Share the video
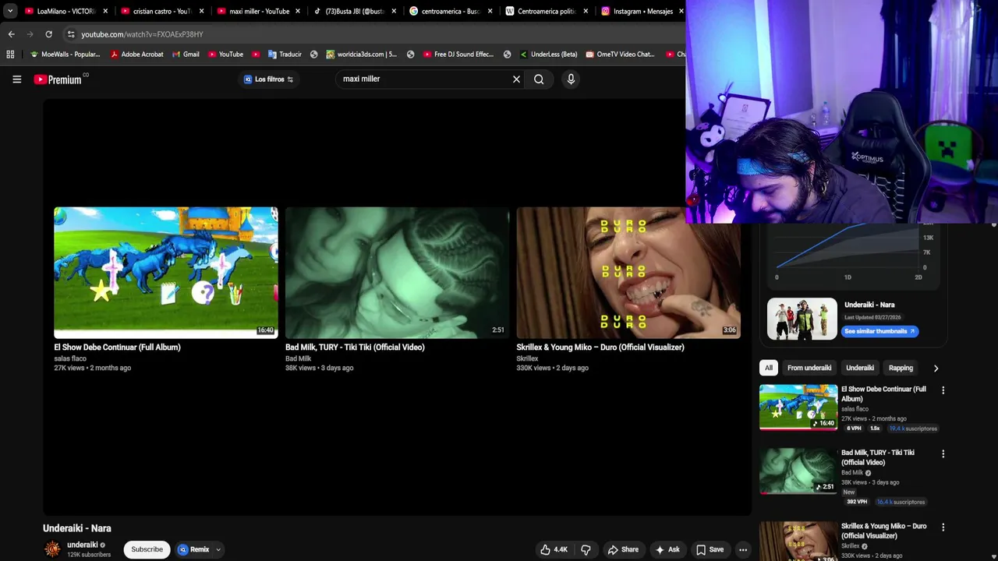Screen dimensions: 998x561 pos(623,549)
